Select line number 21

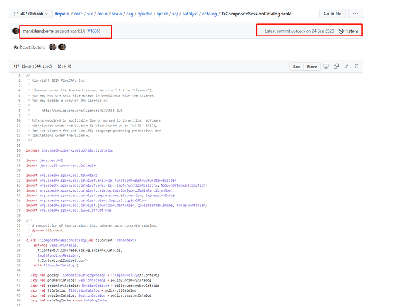coord(18,176)
